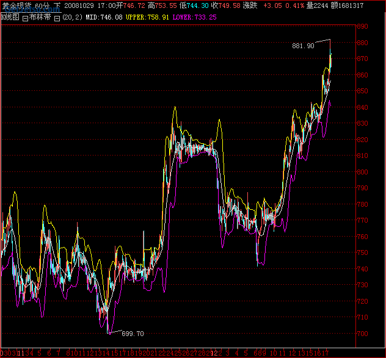Click the 布林带 indicator name
The height and width of the screenshot is (358, 386).
40,17
